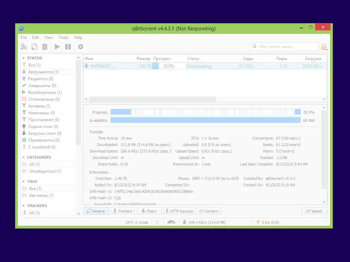The width and height of the screenshot is (350, 262).
Task: Open the Tools menu
Action: pos(63,38)
